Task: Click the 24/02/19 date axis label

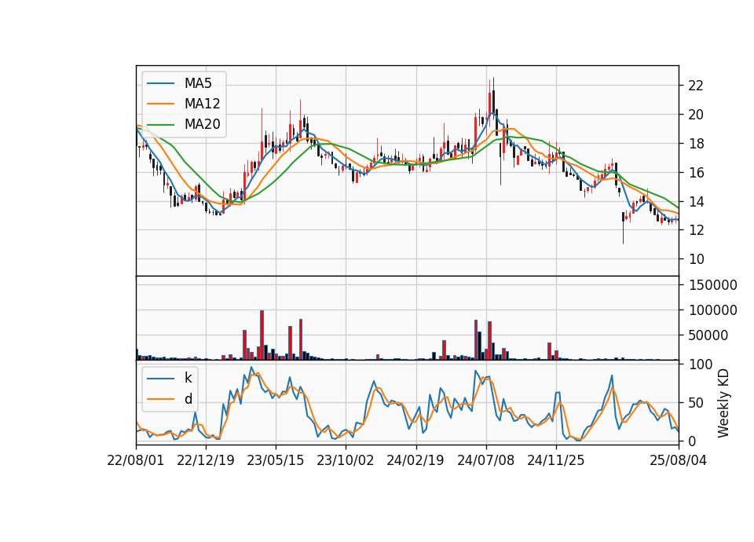Action: point(415,460)
